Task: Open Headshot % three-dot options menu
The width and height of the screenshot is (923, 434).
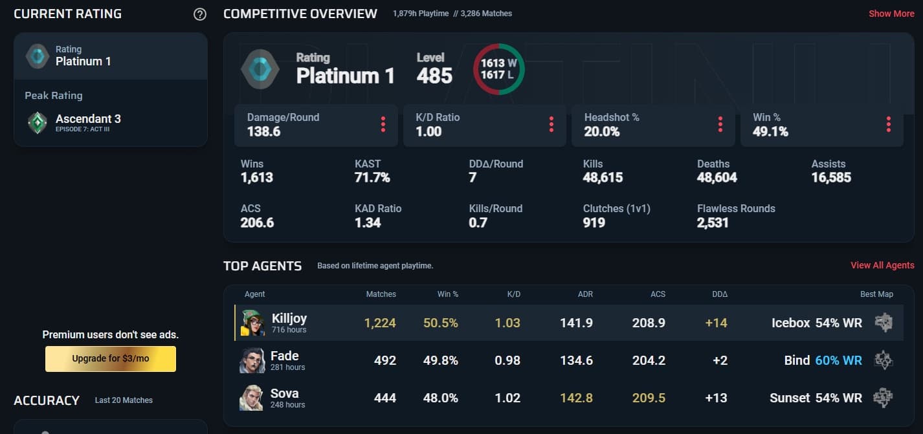Action: (720, 124)
